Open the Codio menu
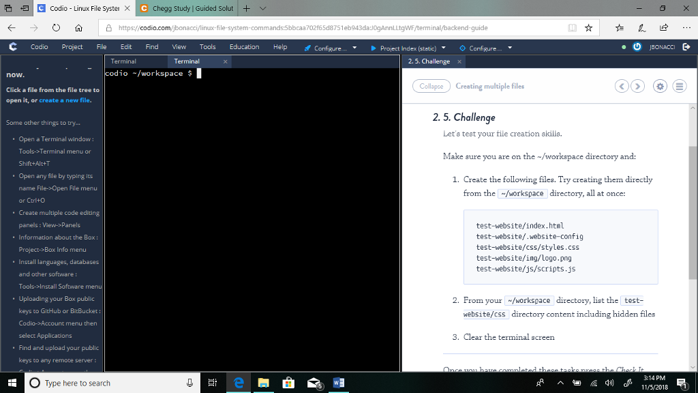 coord(39,47)
